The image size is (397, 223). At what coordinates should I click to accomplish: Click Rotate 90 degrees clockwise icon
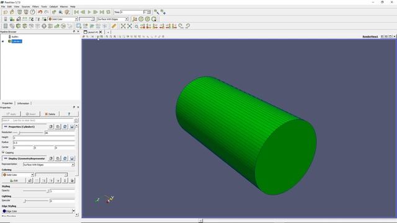coord(181,26)
